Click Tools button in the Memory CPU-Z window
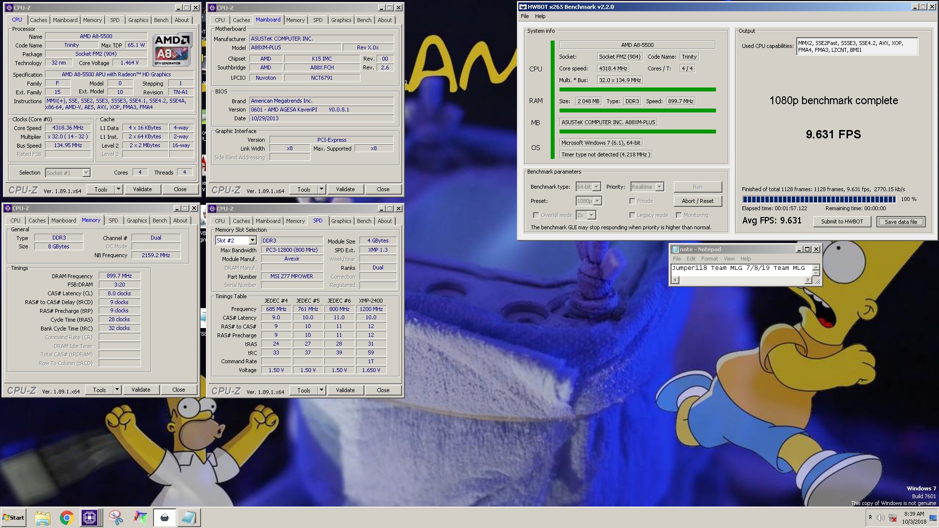Viewport: 939px width, 528px height. [99, 390]
